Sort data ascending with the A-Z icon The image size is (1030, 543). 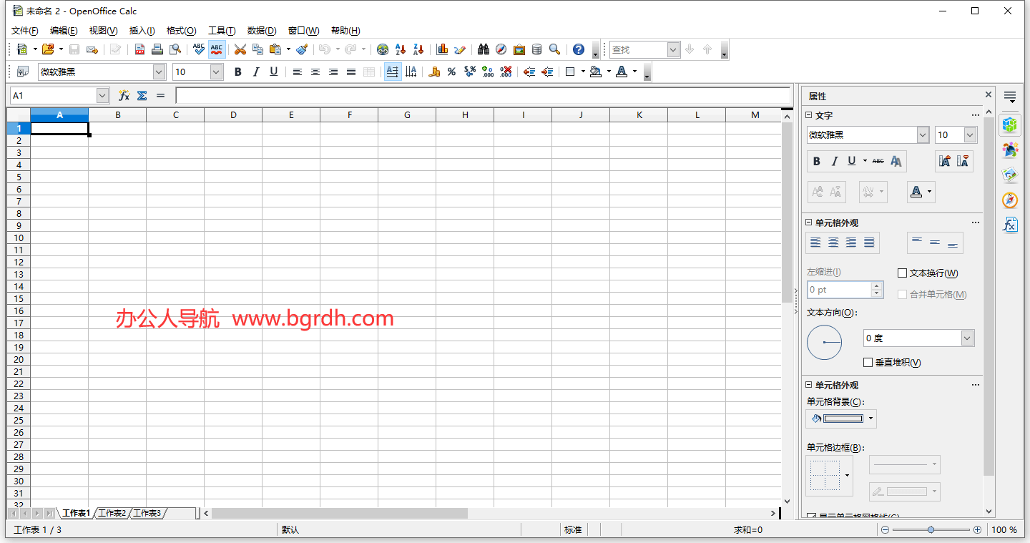point(400,49)
